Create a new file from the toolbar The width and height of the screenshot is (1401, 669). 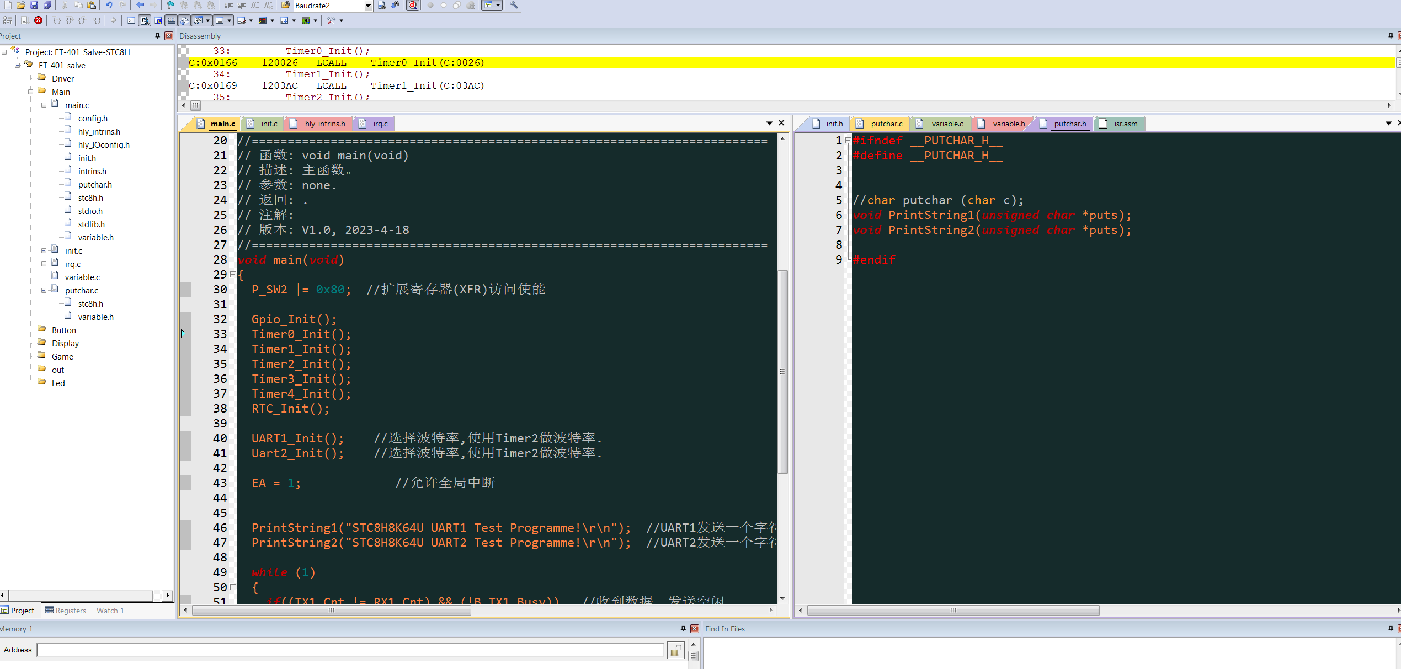[8, 5]
